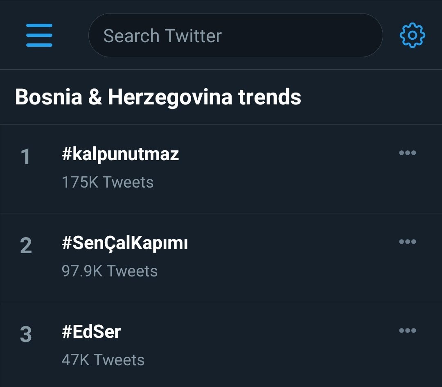Open the #EdSer hashtag link
Image resolution: width=442 pixels, height=387 pixels.
(x=91, y=332)
